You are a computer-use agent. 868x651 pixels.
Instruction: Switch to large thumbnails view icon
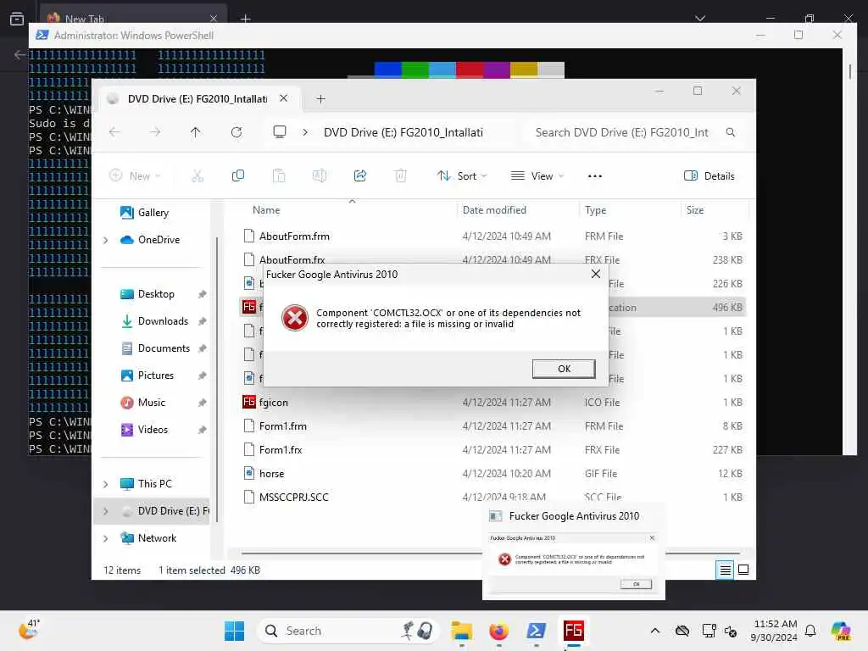tap(744, 570)
